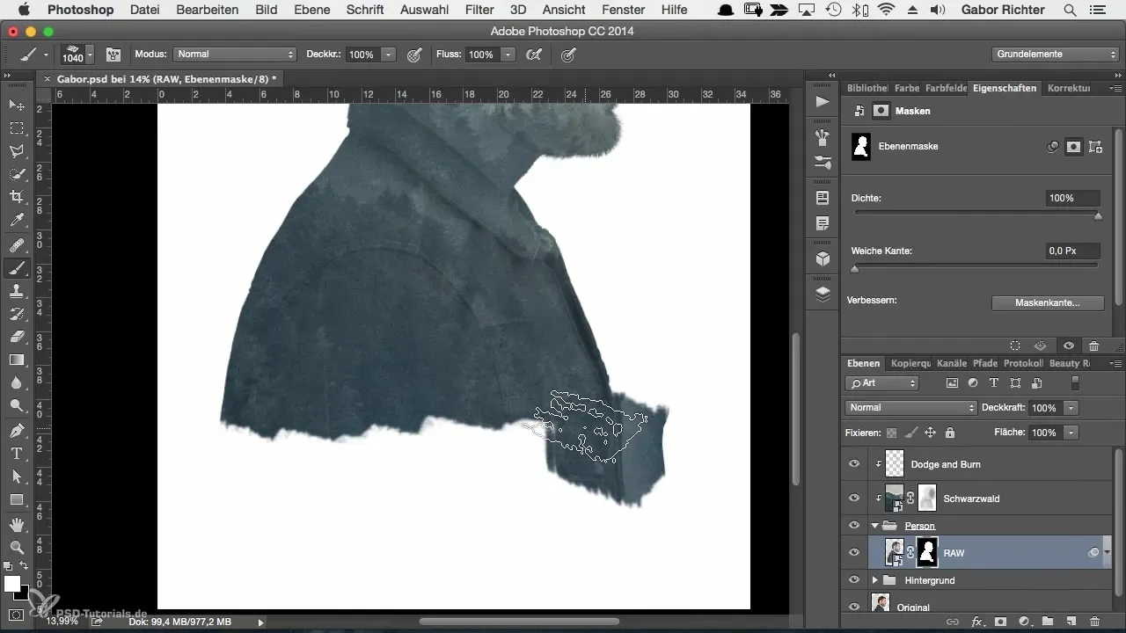Open the Ebene menu

(x=311, y=10)
